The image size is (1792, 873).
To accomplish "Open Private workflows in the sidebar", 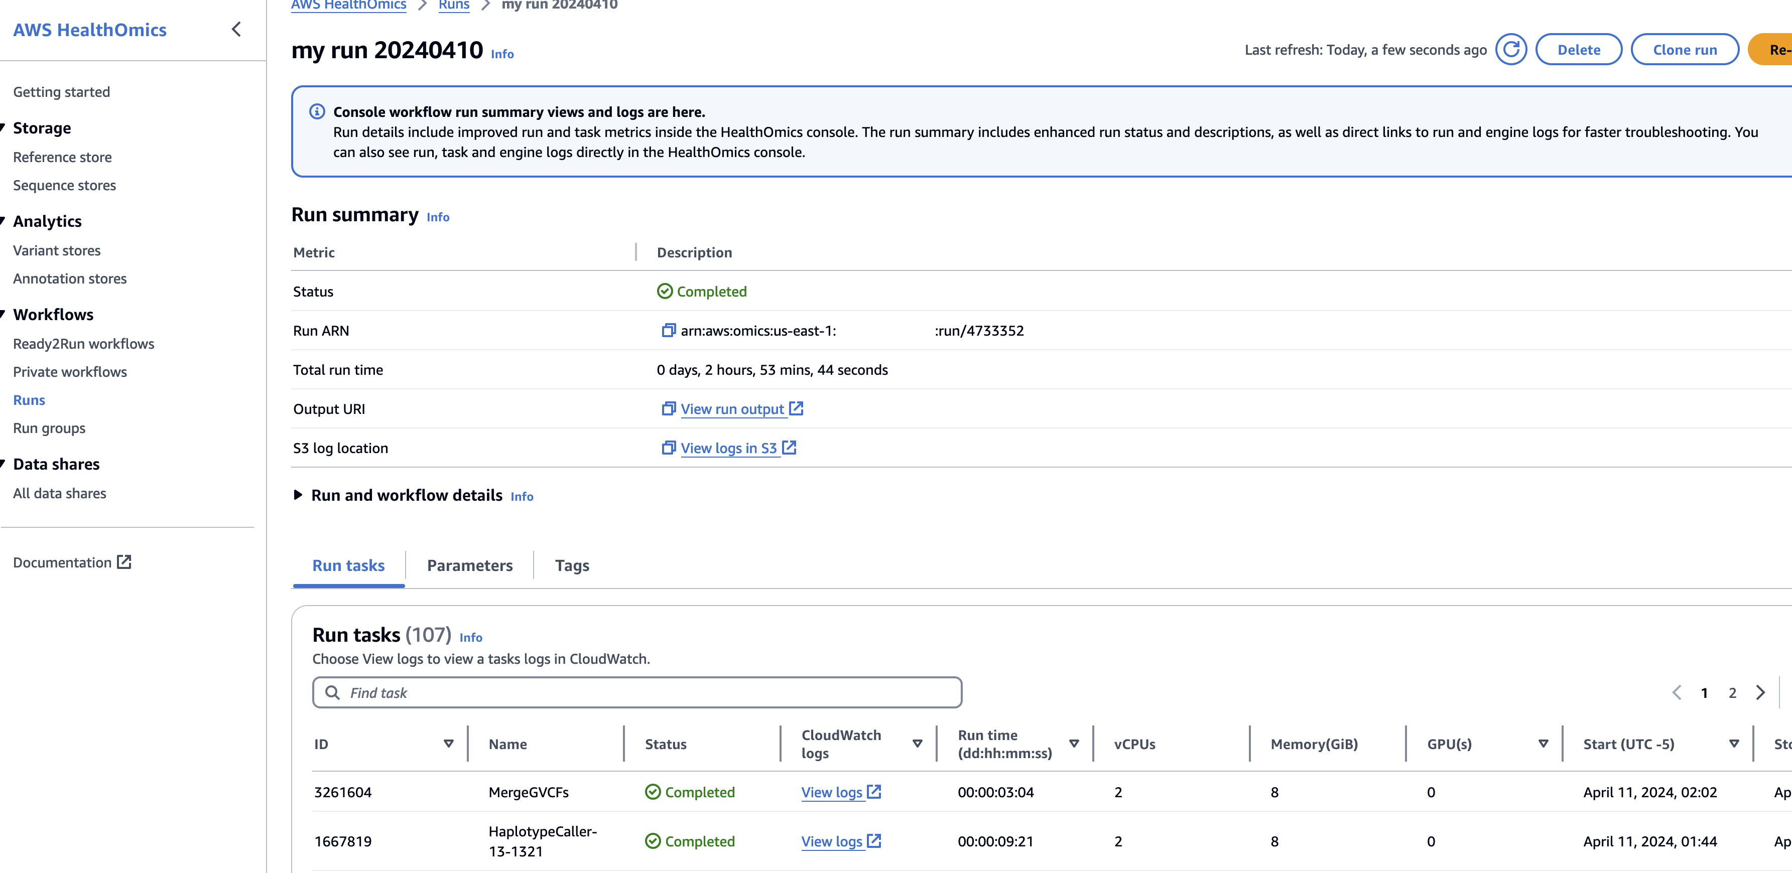I will (x=70, y=371).
